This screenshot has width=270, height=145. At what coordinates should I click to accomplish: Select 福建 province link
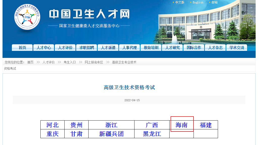(206, 125)
